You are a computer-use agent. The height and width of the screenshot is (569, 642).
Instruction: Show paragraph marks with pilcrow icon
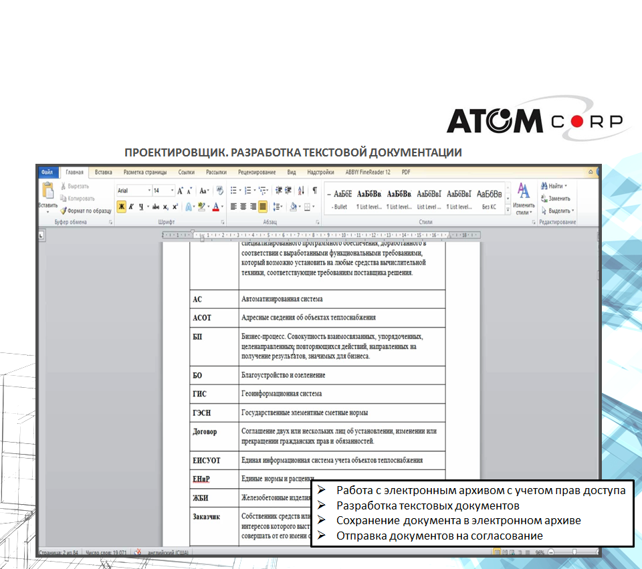314,191
